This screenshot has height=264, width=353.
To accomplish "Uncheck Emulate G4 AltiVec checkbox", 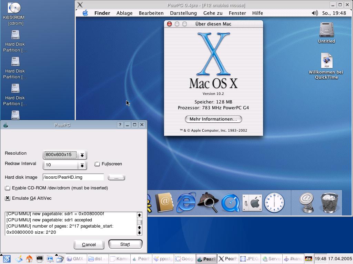I will (x=8, y=198).
